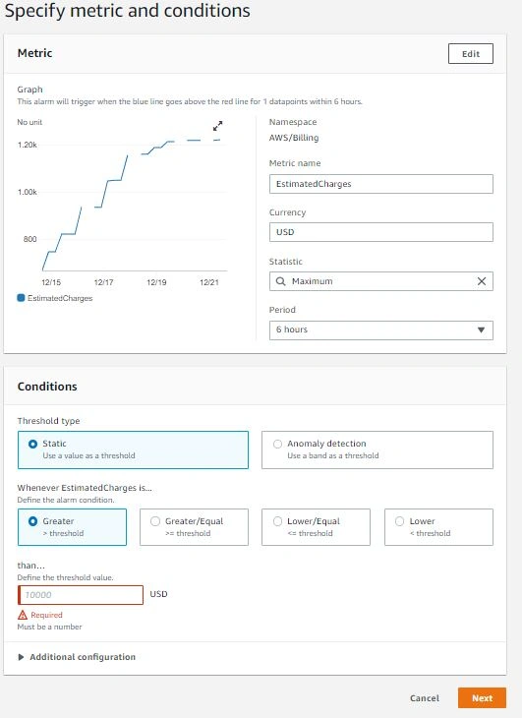Clear the Maximum statistic with the X
Viewport: 522px width, 718px height.
pos(482,281)
